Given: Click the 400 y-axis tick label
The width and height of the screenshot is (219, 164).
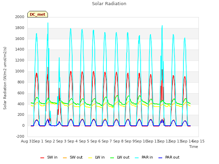Looking at the screenshot, I should pos(21,104).
